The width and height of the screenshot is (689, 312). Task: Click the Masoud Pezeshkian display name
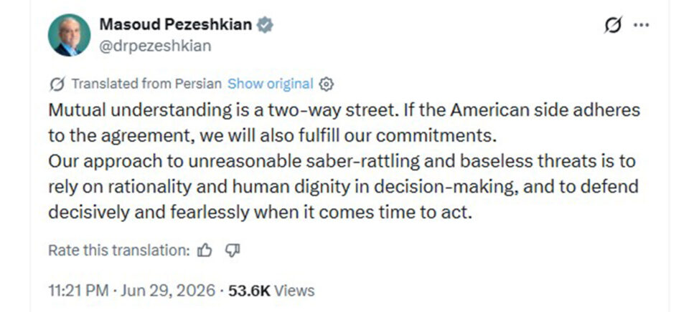pyautogui.click(x=176, y=24)
